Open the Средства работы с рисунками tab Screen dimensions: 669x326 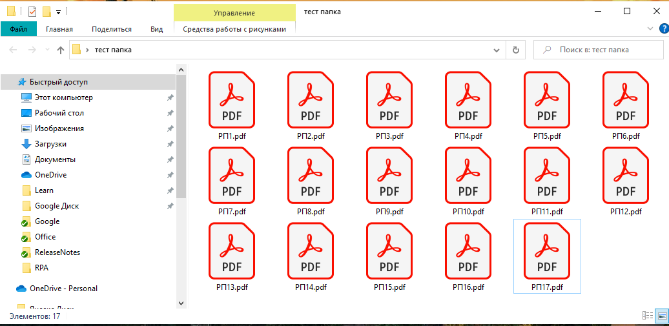(234, 29)
